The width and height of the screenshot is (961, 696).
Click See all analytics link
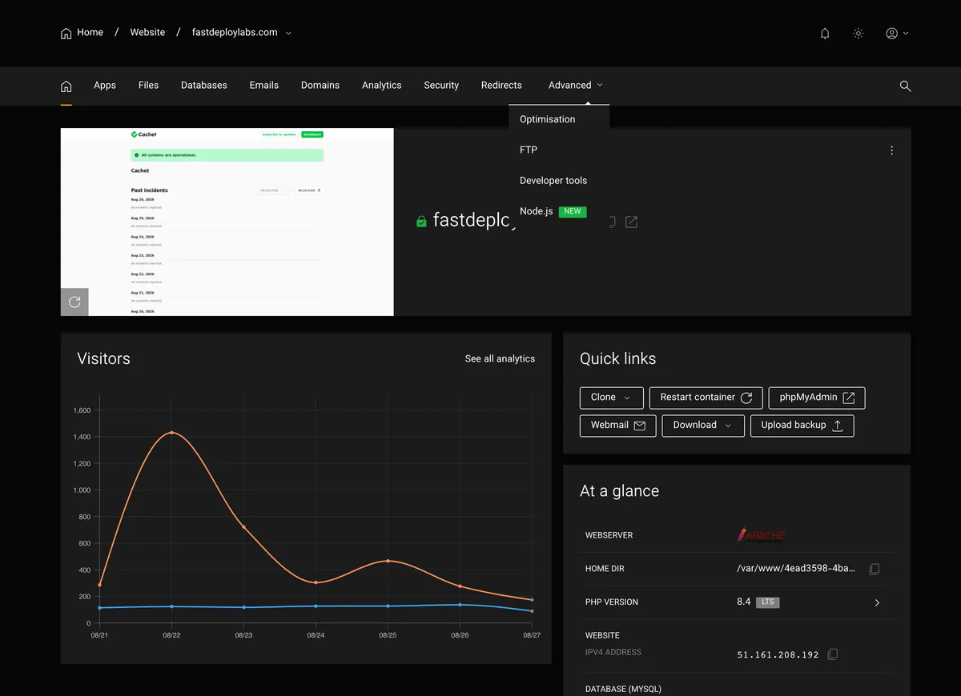click(x=500, y=358)
